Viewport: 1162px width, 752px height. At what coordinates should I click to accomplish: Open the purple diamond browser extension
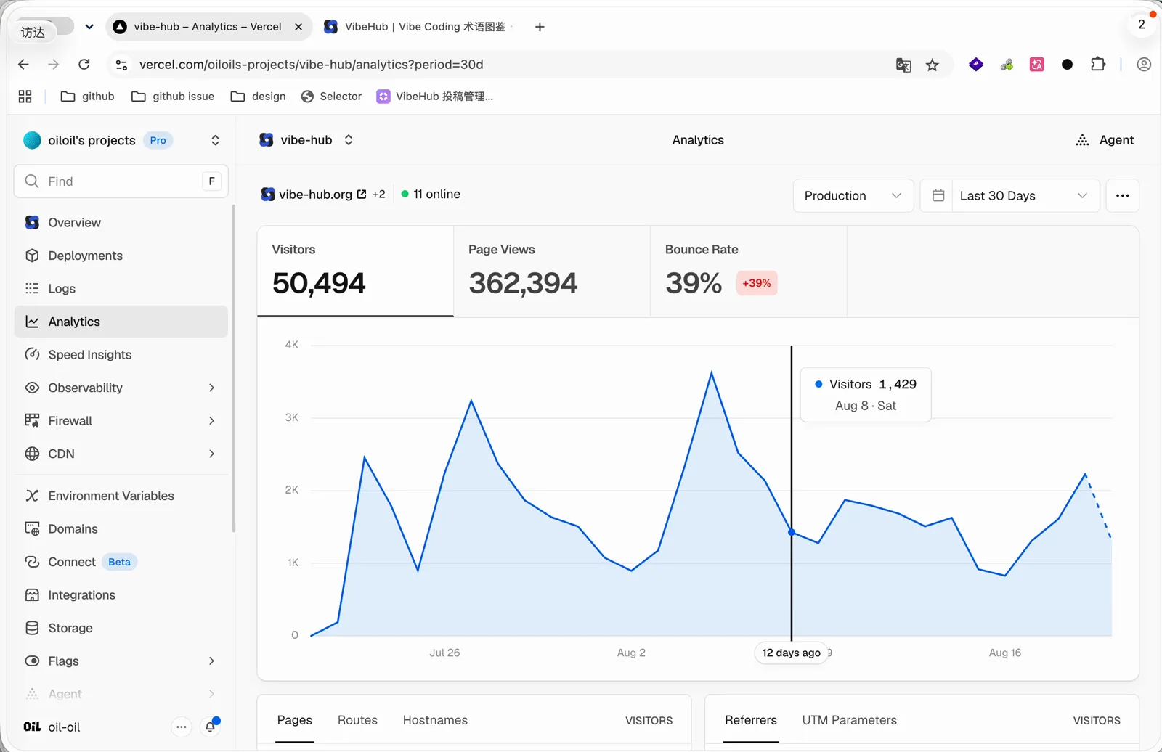tap(976, 65)
